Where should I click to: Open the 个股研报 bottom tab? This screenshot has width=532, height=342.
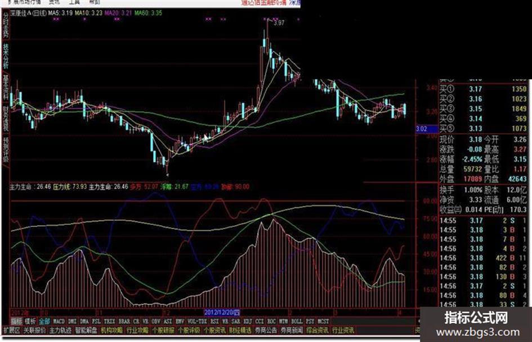pos(163,330)
